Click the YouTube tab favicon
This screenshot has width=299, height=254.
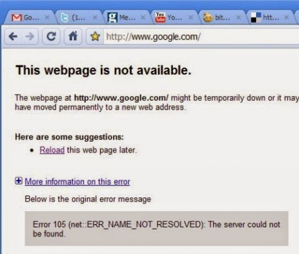pos(160,18)
